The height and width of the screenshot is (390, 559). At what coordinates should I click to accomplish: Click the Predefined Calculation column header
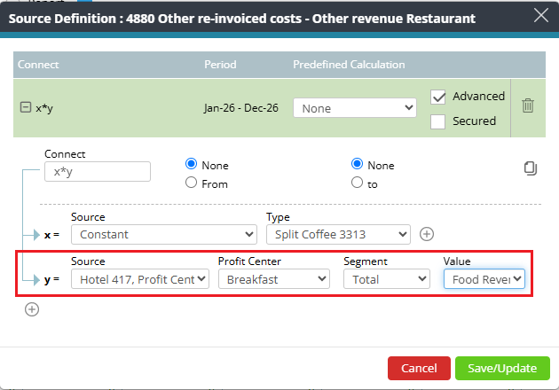(x=349, y=65)
